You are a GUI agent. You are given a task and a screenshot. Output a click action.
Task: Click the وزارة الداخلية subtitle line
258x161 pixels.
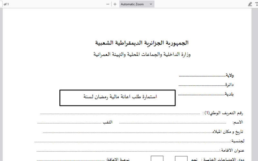point(142,54)
